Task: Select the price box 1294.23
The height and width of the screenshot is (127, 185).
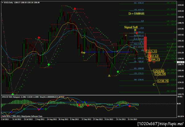Action: click(154, 59)
